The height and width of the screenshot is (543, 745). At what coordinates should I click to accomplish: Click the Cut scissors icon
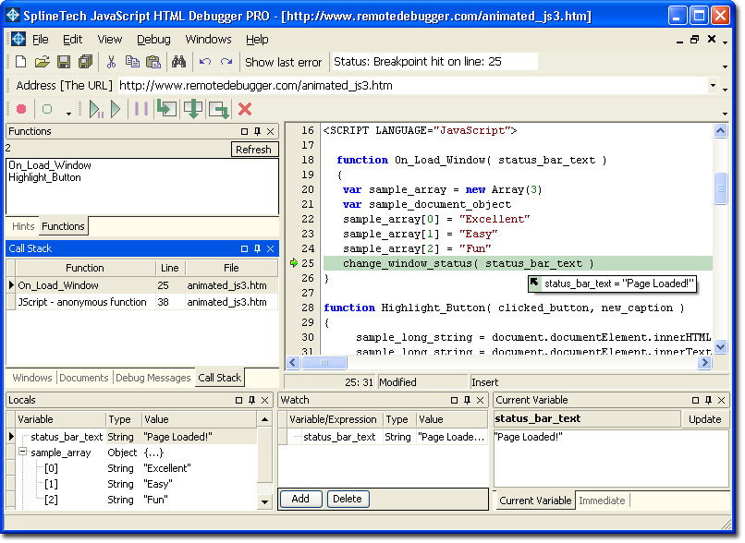click(111, 62)
